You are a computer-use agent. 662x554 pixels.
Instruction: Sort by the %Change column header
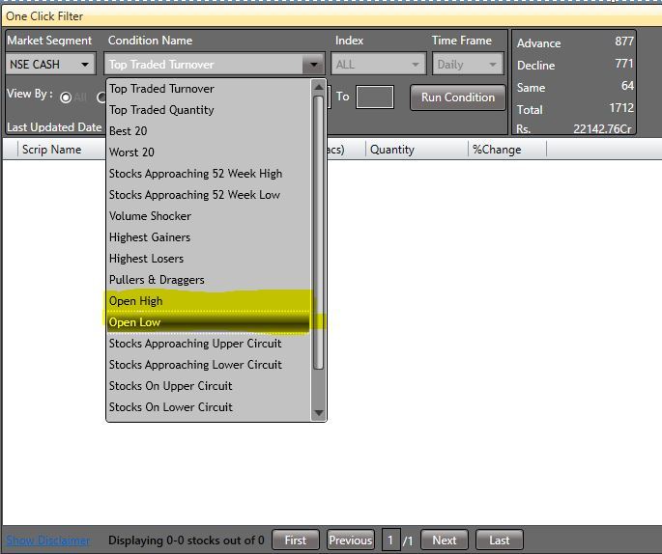497,150
